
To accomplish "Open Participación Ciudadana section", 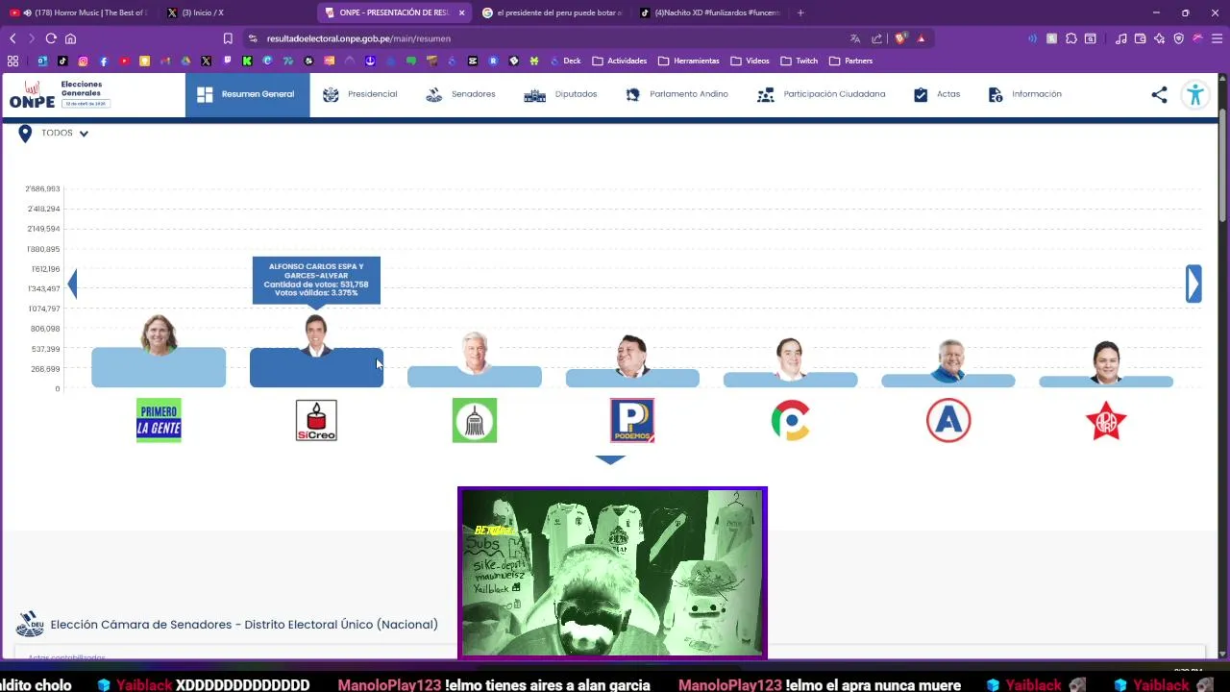I will (x=822, y=94).
